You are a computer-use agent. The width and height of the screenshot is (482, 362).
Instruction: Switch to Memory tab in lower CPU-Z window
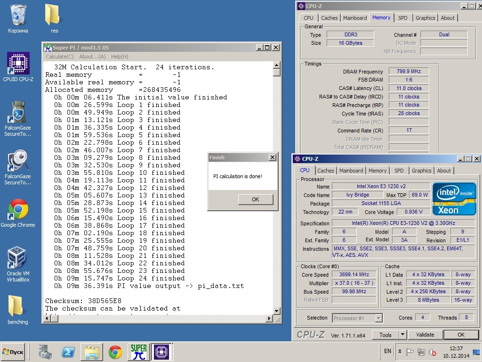click(378, 171)
